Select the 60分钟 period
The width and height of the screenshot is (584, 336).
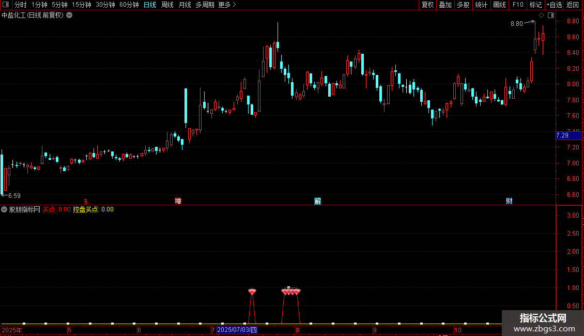[129, 5]
